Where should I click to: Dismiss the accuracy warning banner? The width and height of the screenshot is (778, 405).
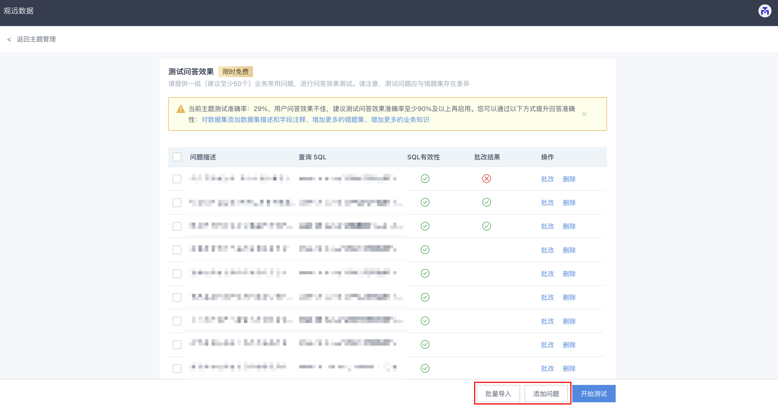584,114
